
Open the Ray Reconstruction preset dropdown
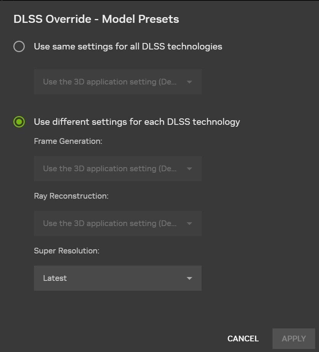[x=117, y=223]
